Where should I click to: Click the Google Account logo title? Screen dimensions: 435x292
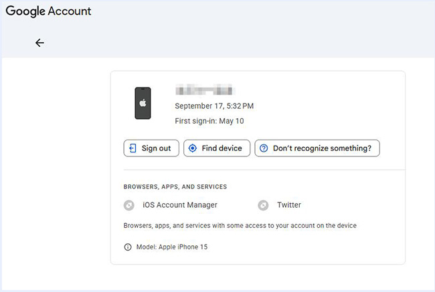48,11
